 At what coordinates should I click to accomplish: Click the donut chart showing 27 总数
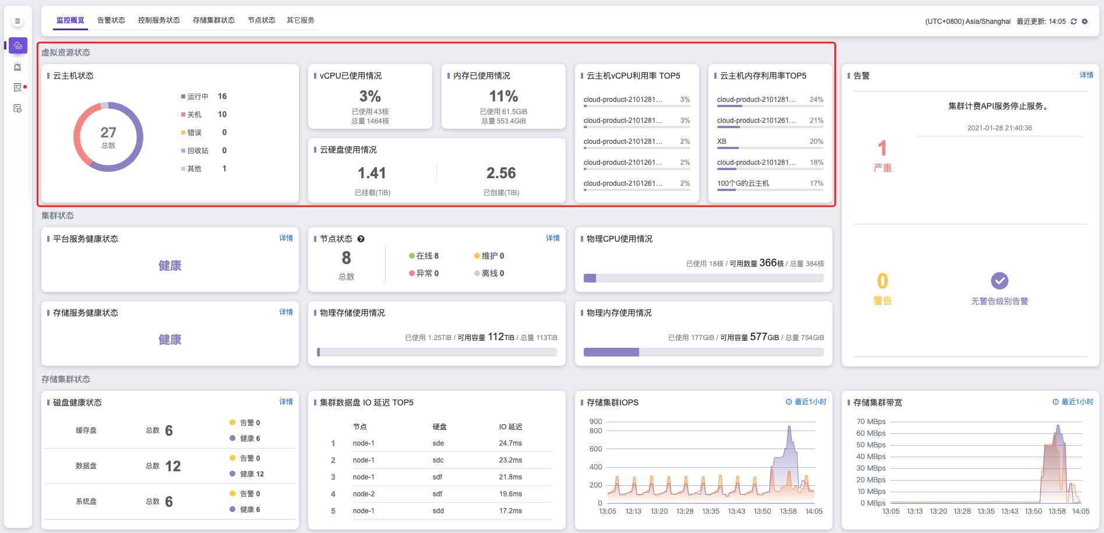coord(108,137)
